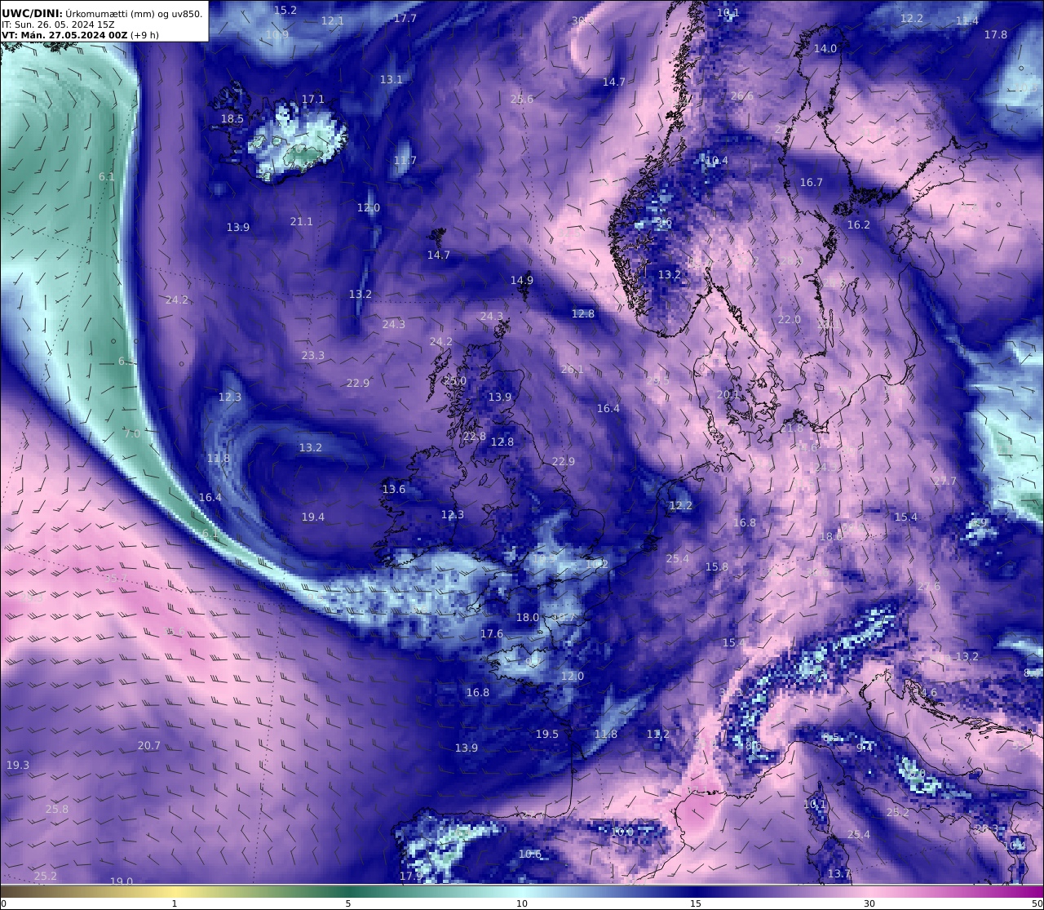Click the 15.2 value at top
Viewport: 1044px width, 910px height.
pos(285,11)
